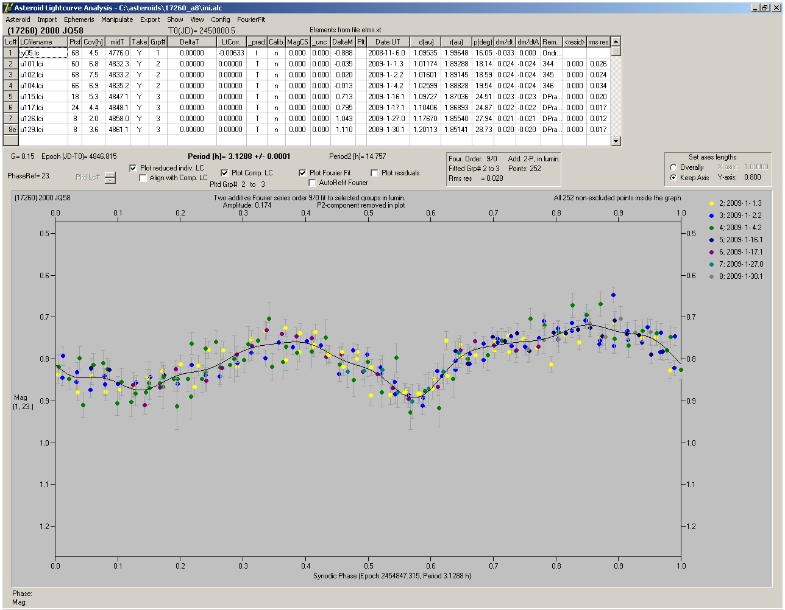
Task: Open the Asteroid menu
Action: click(18, 19)
